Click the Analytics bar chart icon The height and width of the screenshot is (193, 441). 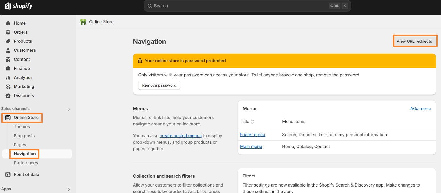[x=8, y=78]
